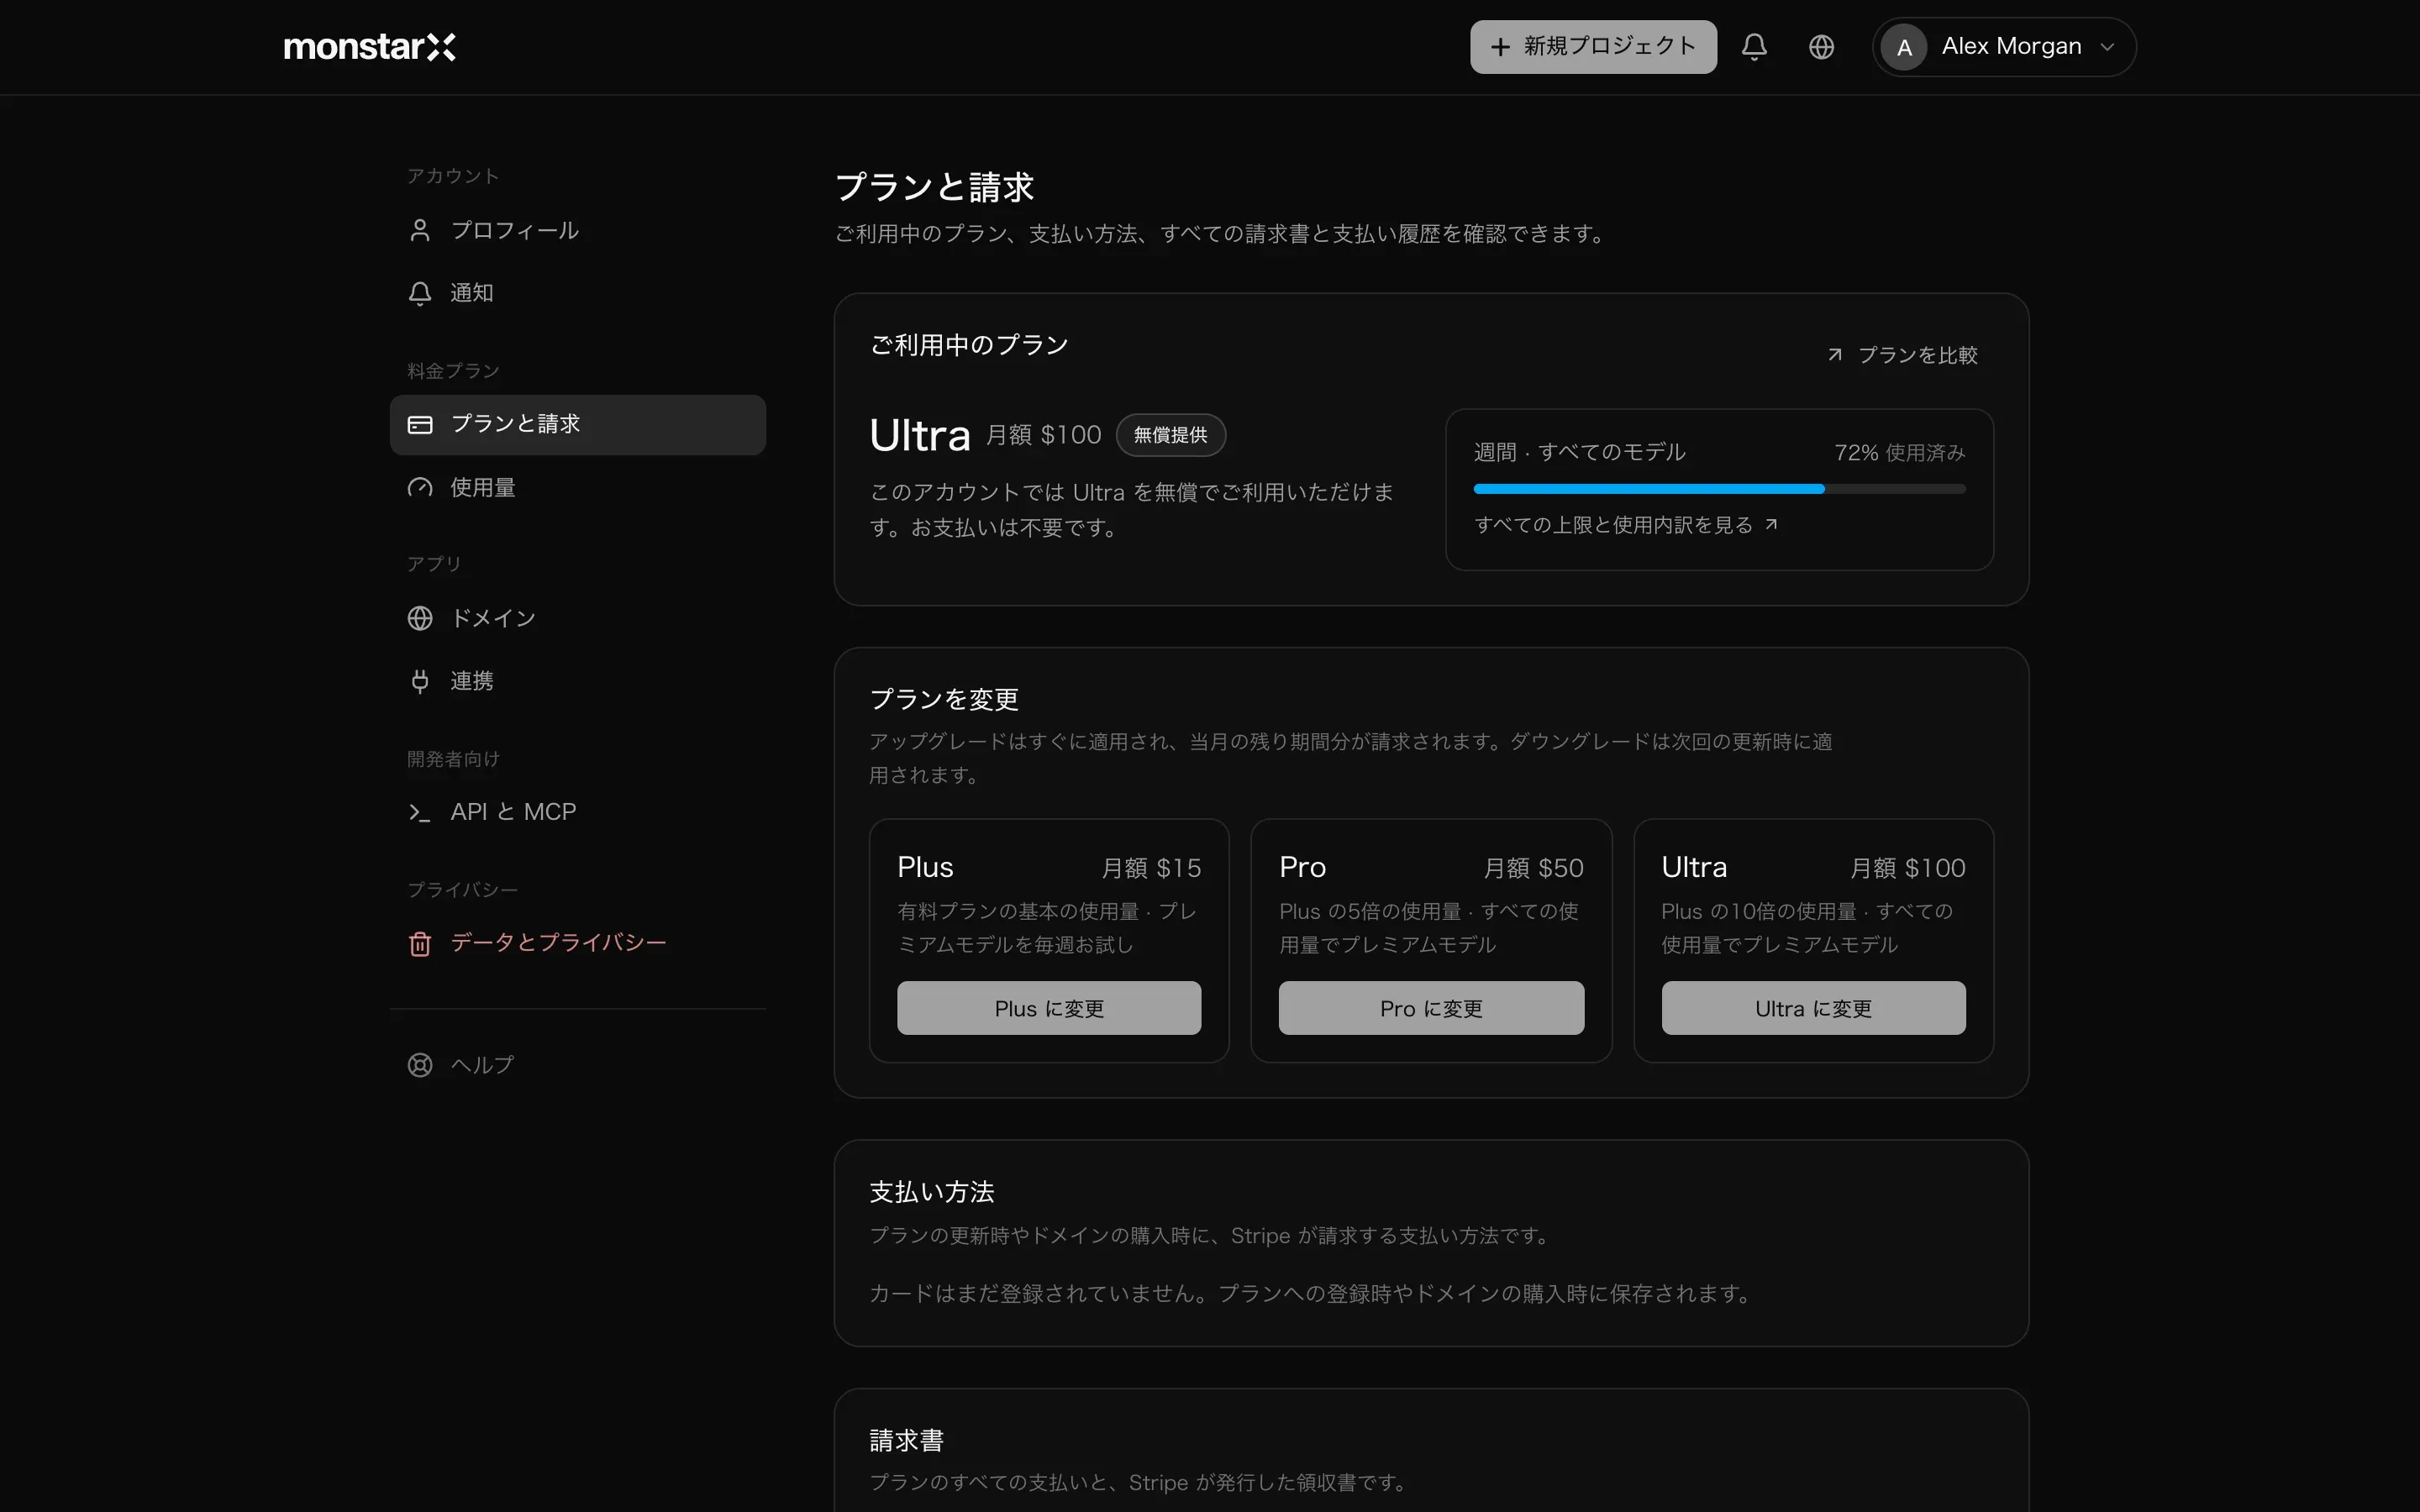Screen dimensions: 2420x1512
Task: Click the 72% 使用済み text
Action: pos(1899,453)
